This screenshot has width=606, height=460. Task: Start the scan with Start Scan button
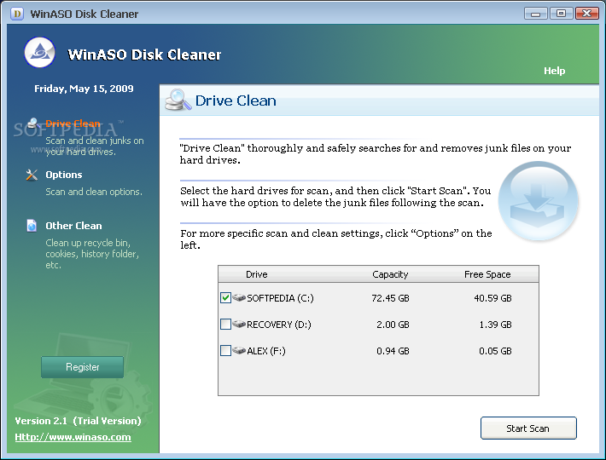click(528, 428)
